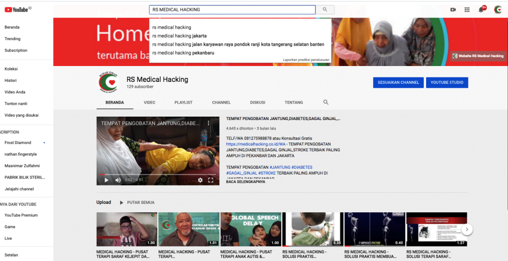Click the Sesuaikan Channel button
The width and height of the screenshot is (508, 261).
[x=398, y=82]
